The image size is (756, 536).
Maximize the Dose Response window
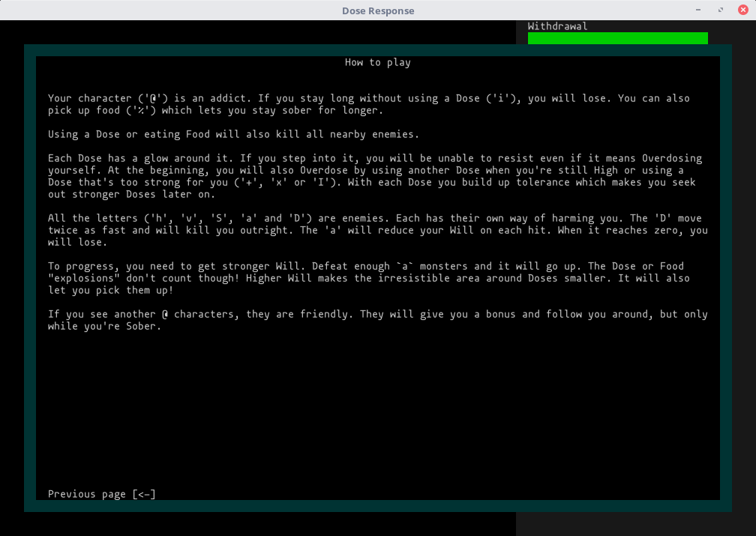coord(721,10)
